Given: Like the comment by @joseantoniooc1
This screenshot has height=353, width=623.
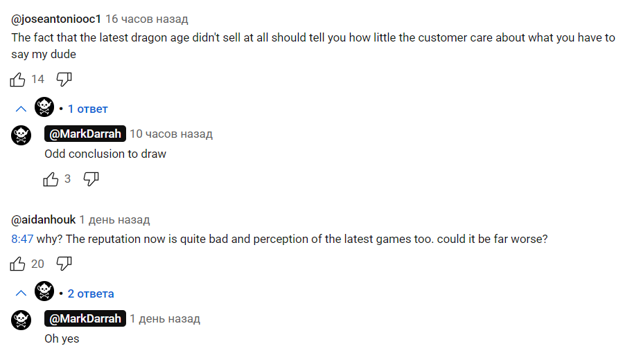Looking at the screenshot, I should (18, 80).
